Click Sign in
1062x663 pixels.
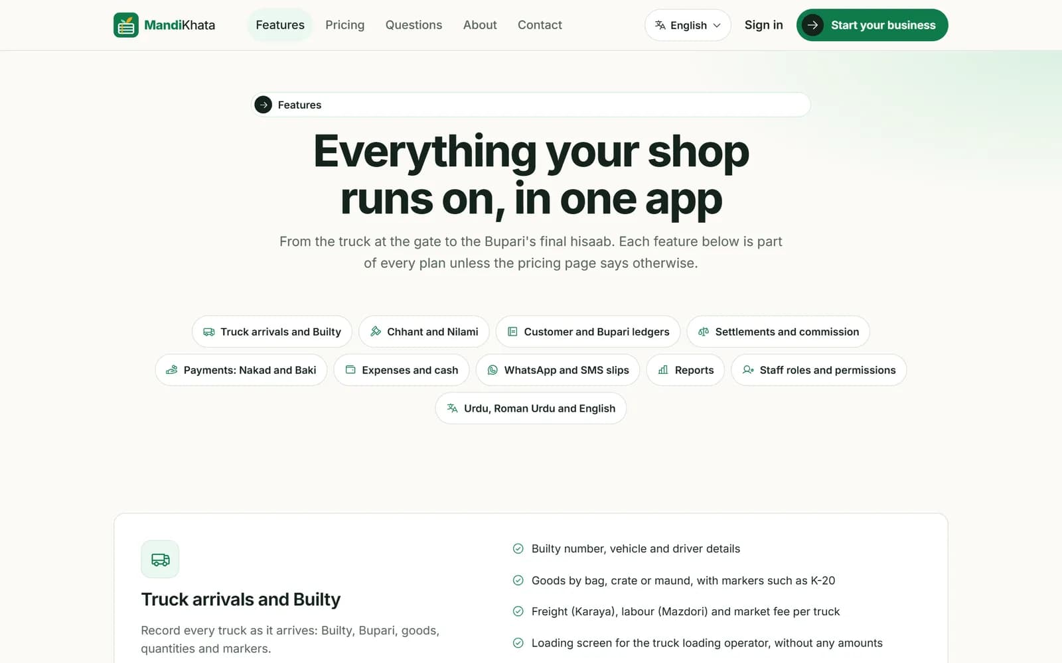click(763, 25)
